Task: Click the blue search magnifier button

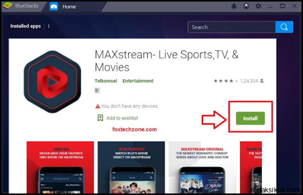Action: tap(284, 27)
